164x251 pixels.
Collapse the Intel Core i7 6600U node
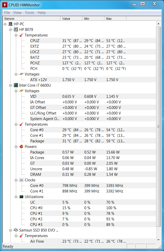click(x=11, y=85)
